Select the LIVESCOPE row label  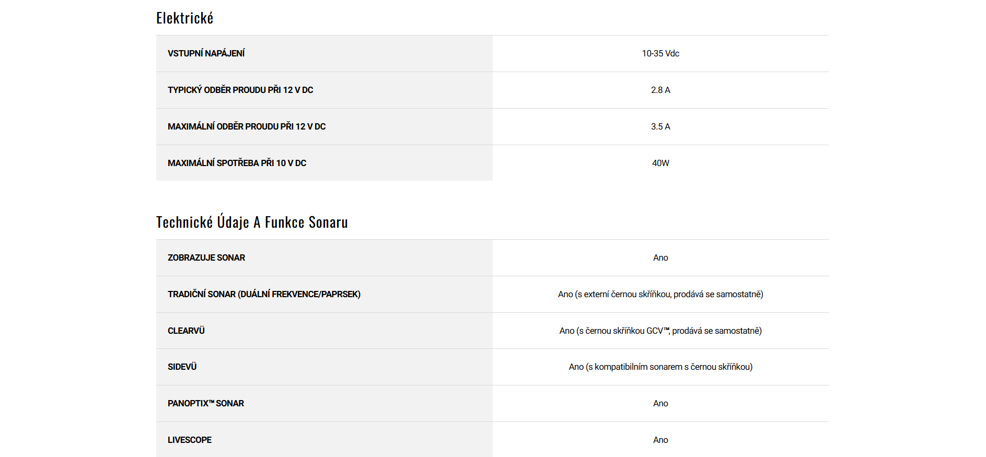tap(190, 440)
